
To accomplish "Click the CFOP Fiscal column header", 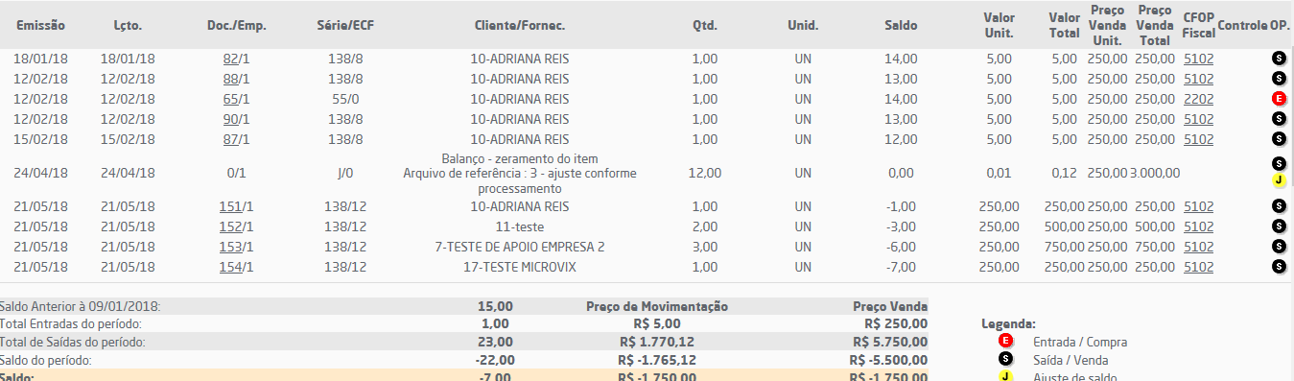I will (x=1199, y=25).
